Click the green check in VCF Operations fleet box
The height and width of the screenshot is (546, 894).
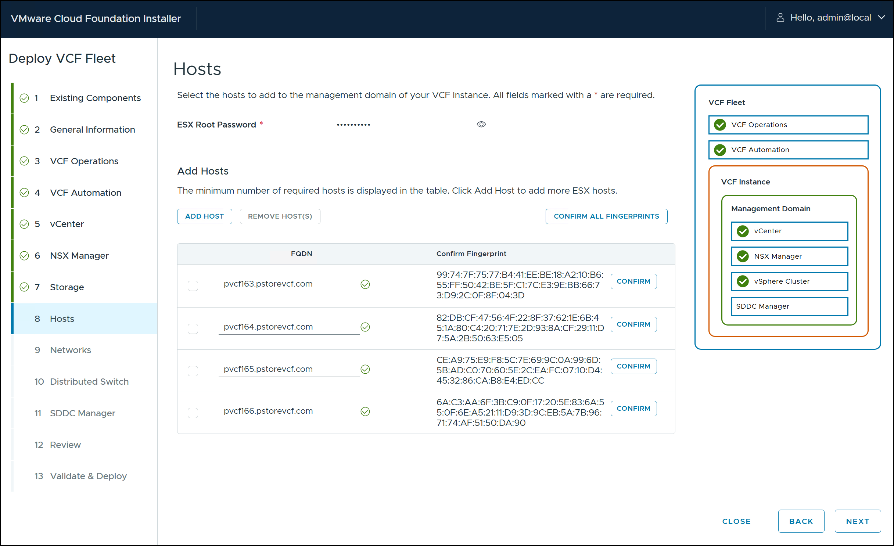[x=720, y=125]
